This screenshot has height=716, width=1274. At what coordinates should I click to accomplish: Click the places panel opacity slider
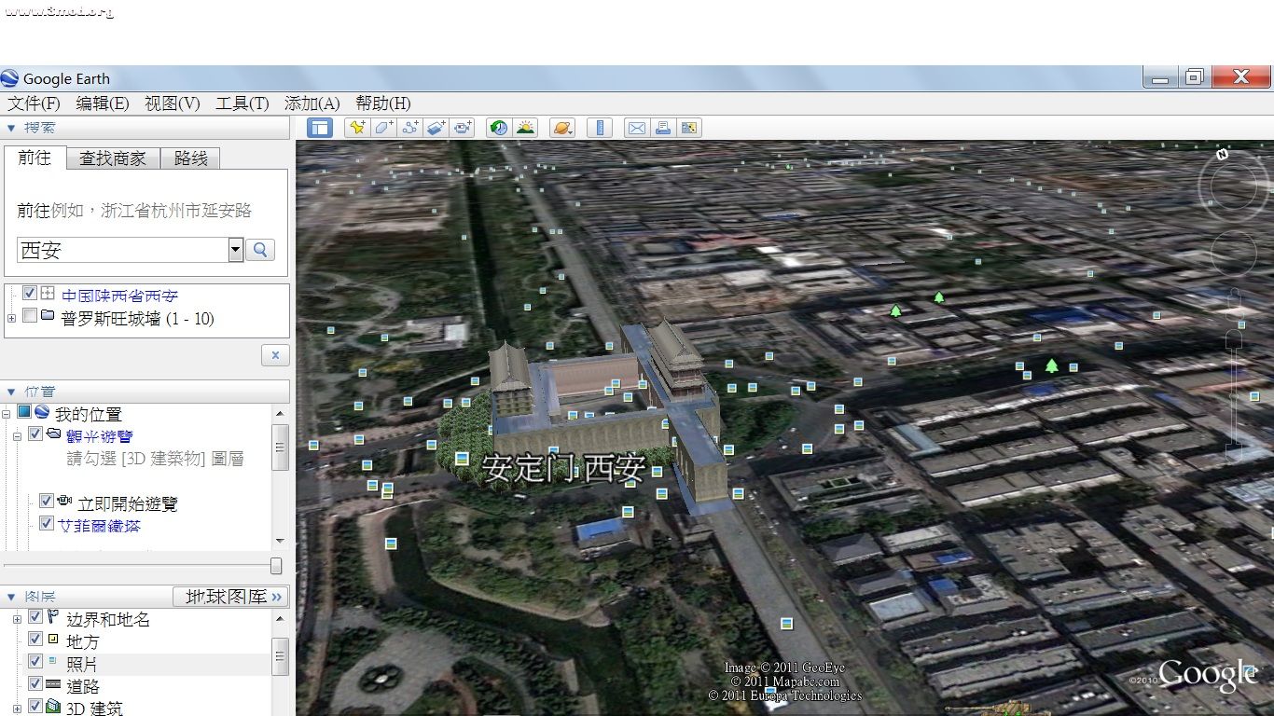(x=275, y=566)
